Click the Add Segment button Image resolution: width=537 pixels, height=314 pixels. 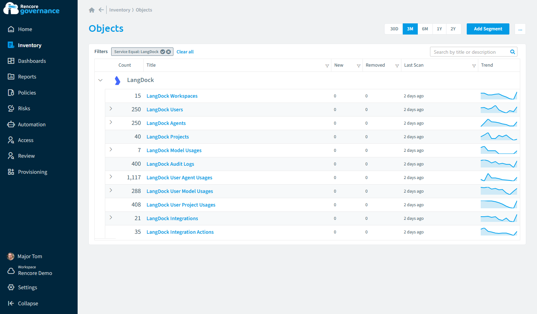488,29
